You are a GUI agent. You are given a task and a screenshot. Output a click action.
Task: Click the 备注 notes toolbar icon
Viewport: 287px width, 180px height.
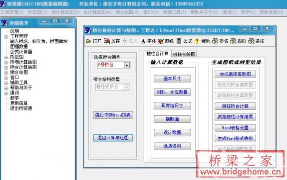(251, 41)
